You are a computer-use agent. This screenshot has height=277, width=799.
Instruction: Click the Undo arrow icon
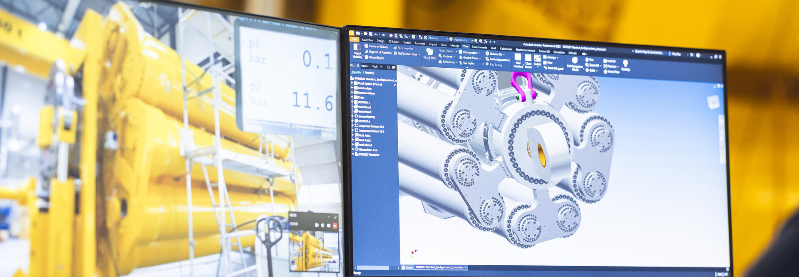coord(376,34)
